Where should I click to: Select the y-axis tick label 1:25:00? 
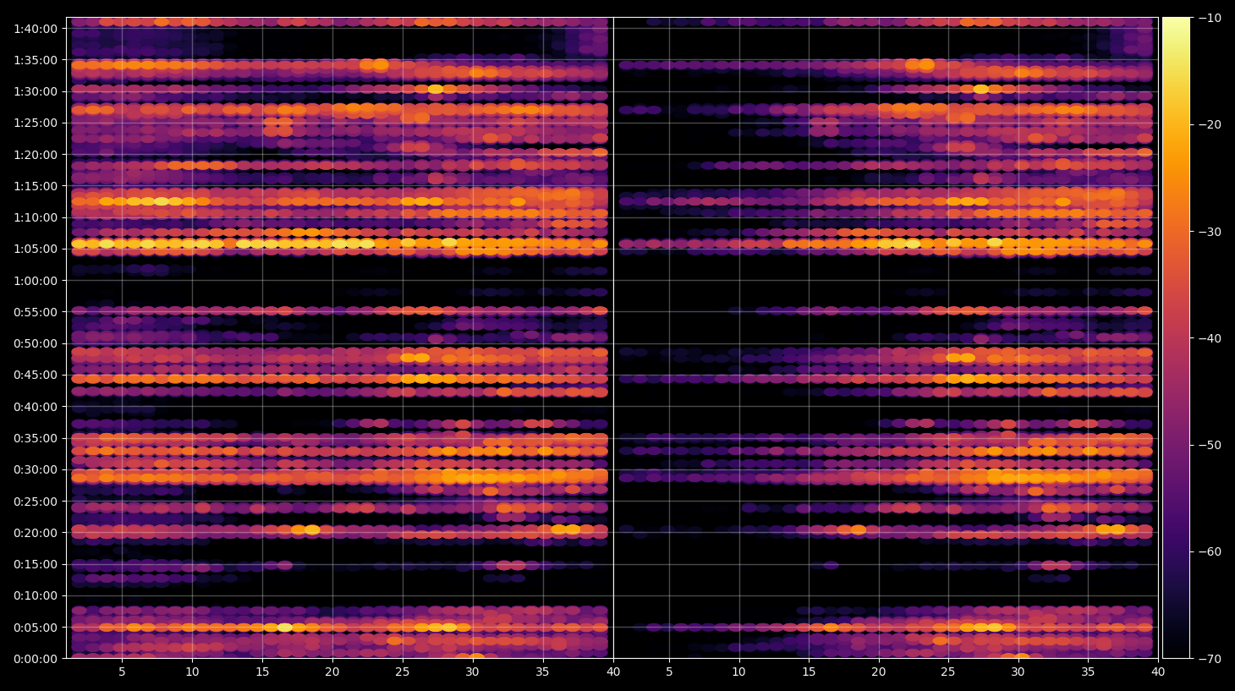point(36,123)
